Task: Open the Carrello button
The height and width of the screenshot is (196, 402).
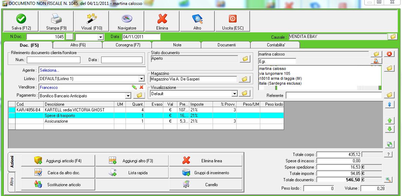Action: pos(206,184)
